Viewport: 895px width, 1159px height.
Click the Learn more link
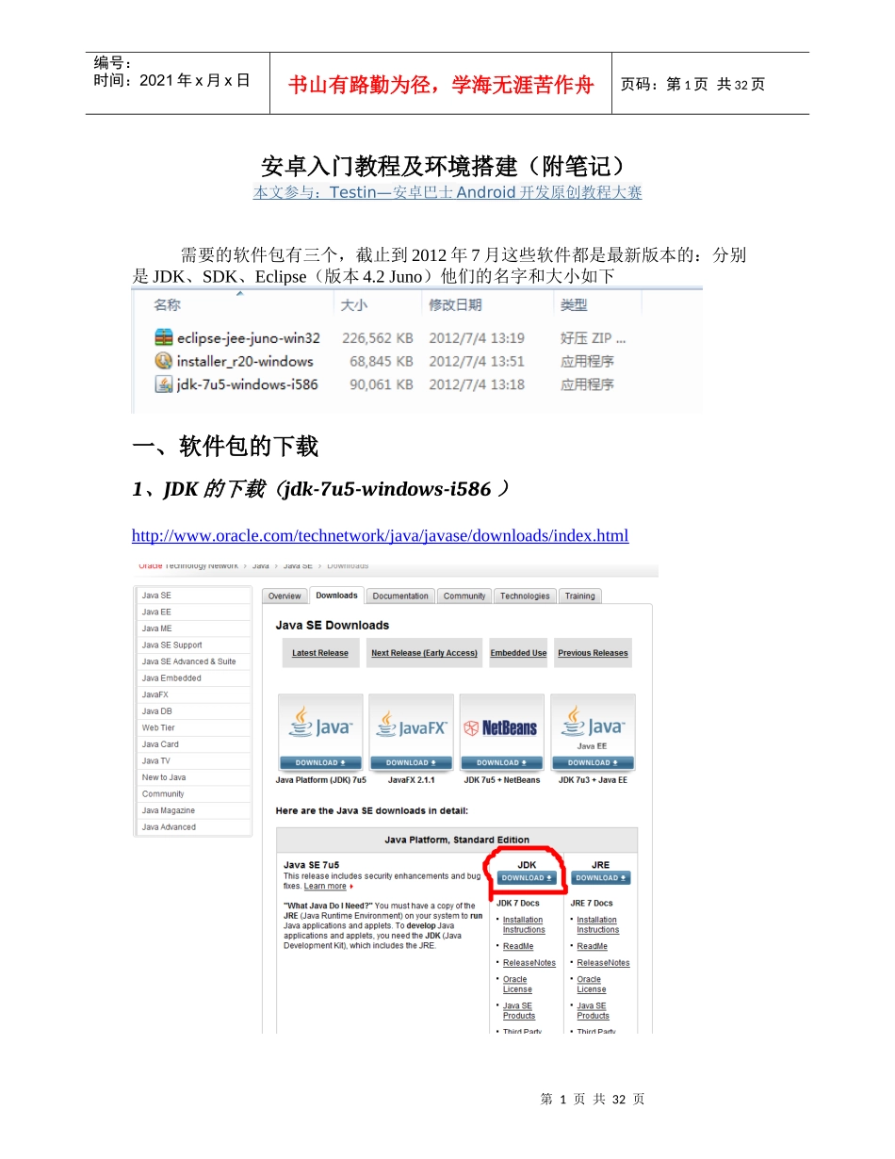325,887
